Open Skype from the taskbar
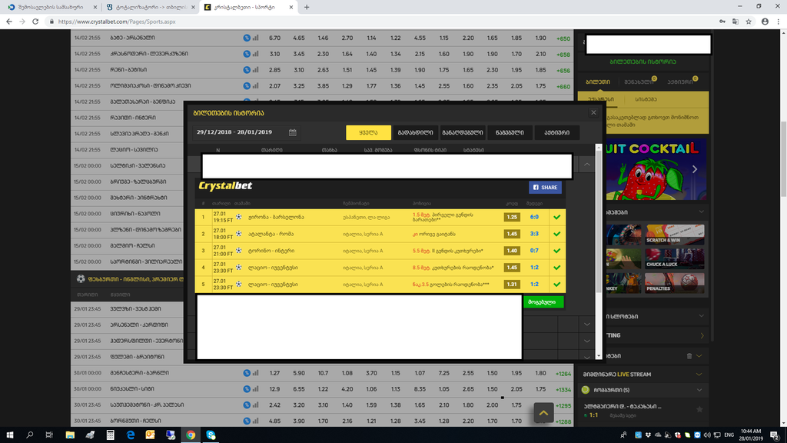 [211, 435]
